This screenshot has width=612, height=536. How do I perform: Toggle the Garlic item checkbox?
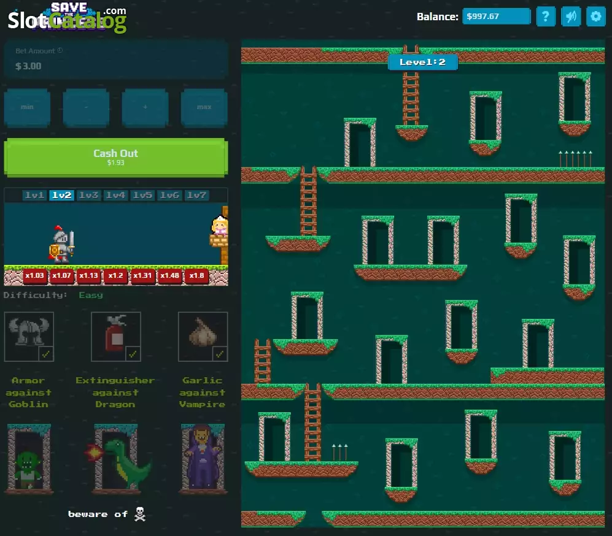point(220,354)
